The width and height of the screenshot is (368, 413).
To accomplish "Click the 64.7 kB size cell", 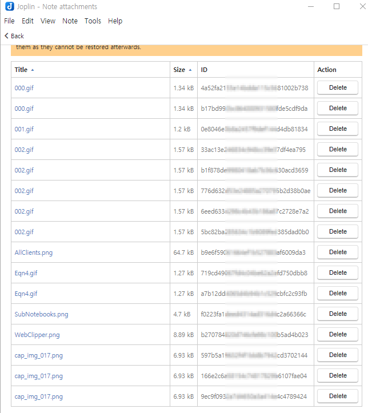I will pos(183,252).
